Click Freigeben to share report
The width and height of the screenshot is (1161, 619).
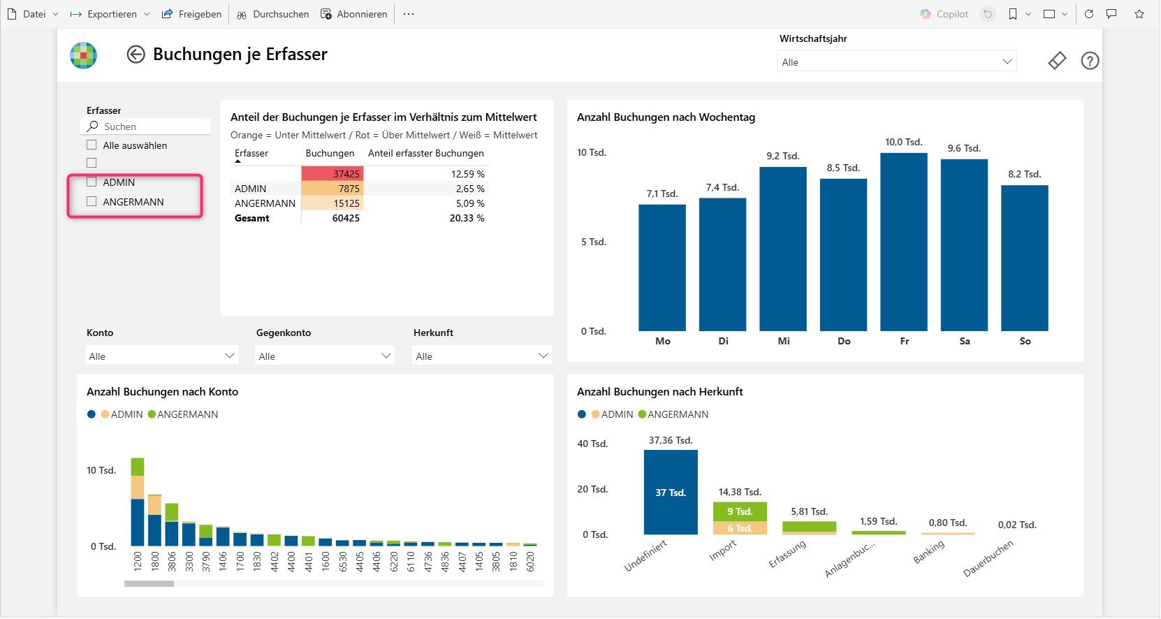191,14
